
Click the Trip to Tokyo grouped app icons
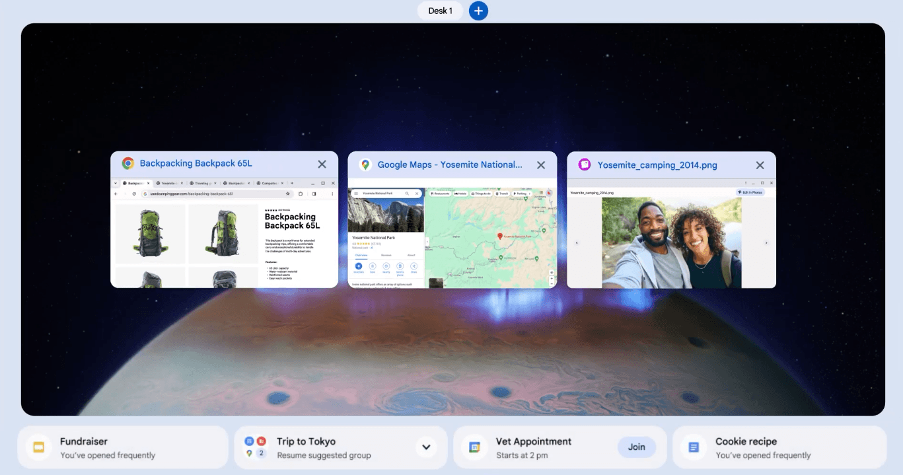point(255,447)
